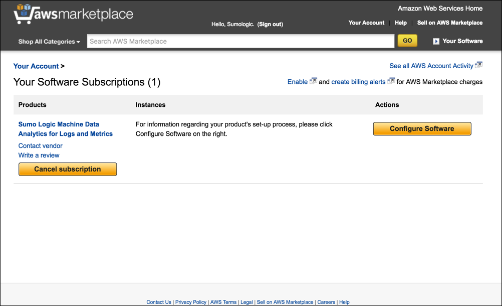Image resolution: width=502 pixels, height=306 pixels.
Task: Click the Cancel subscription button
Action: (x=67, y=169)
